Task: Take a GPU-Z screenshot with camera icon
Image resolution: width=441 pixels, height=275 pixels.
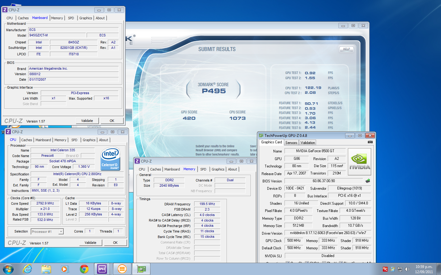Action: pos(370,142)
